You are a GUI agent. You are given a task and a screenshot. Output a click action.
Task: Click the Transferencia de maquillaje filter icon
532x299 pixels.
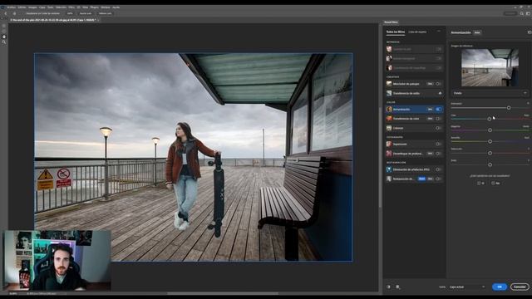(x=389, y=68)
